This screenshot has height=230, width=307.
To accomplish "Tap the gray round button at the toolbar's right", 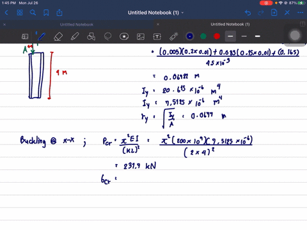I will [x=295, y=36].
